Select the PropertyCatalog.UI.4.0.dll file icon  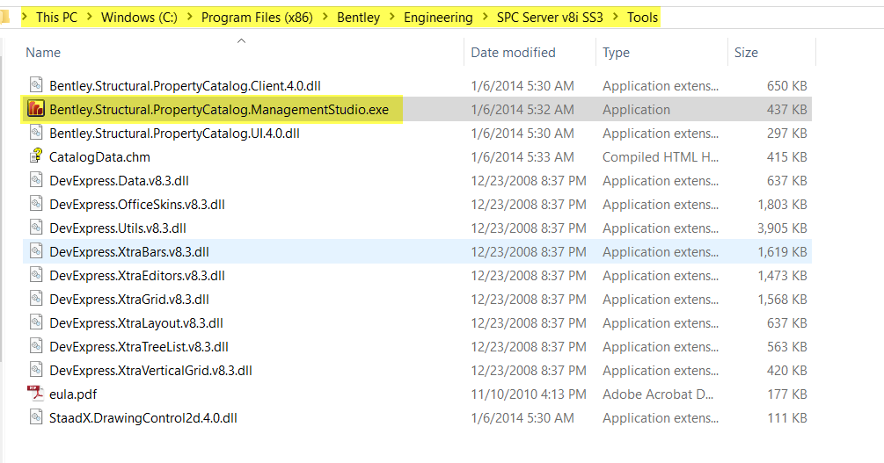35,133
